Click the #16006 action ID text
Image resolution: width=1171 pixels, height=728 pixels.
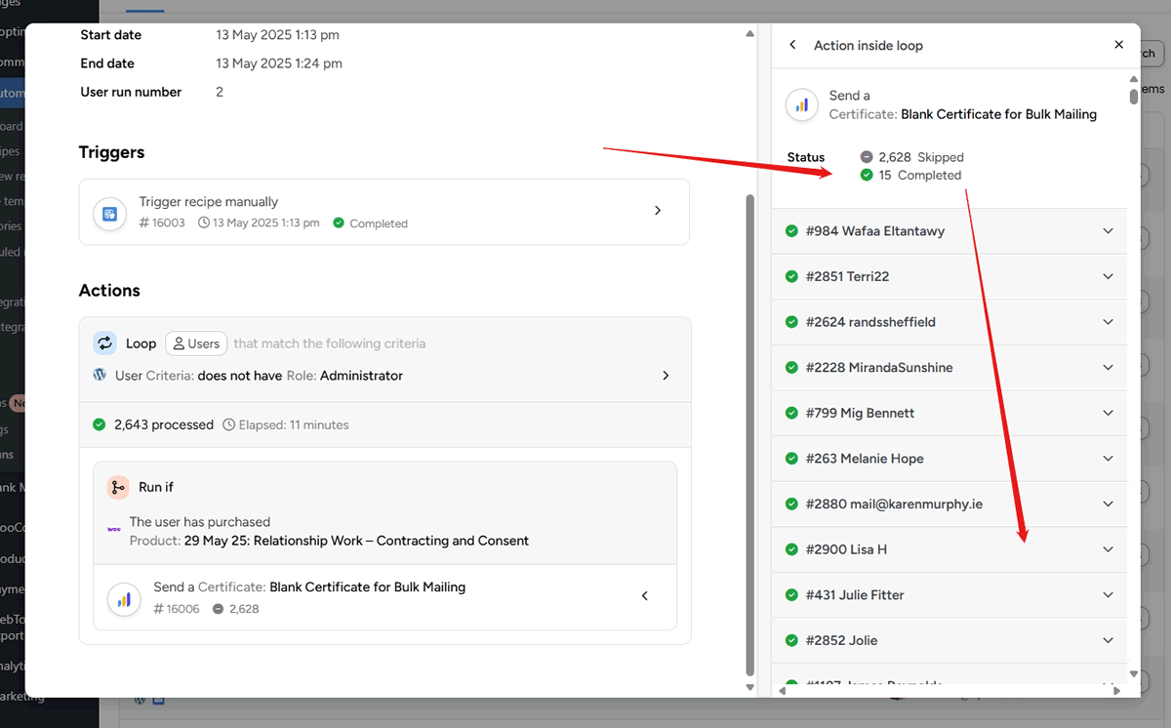(177, 609)
